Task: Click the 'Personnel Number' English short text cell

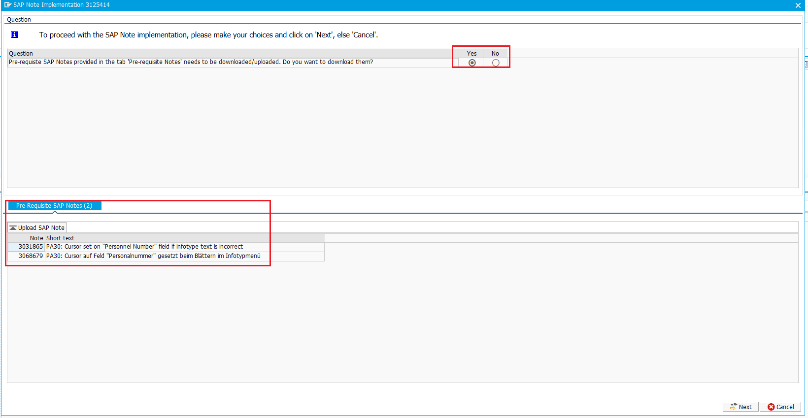Action: (x=144, y=247)
